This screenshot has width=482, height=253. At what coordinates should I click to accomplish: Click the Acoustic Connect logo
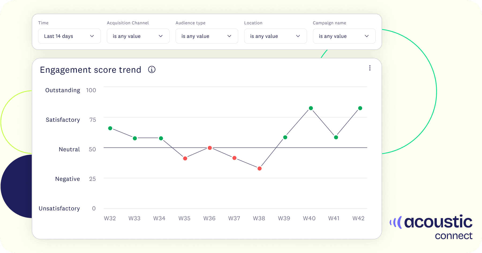[431, 227]
